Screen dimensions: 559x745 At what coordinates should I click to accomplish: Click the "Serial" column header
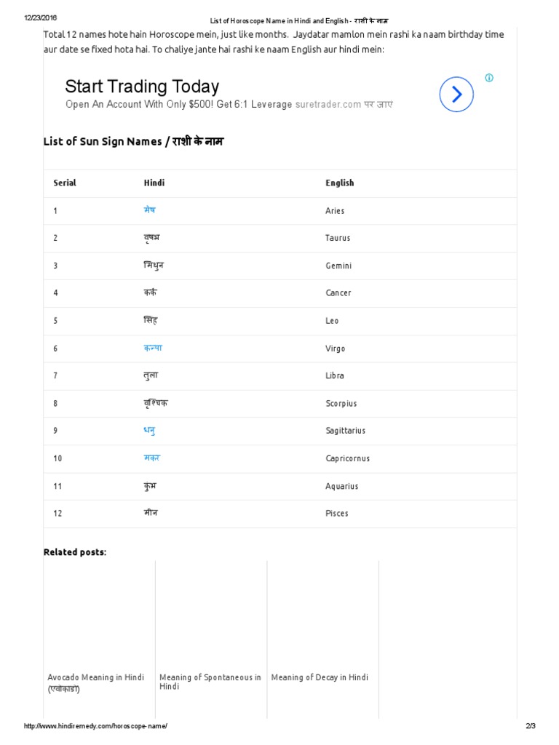[x=65, y=183]
